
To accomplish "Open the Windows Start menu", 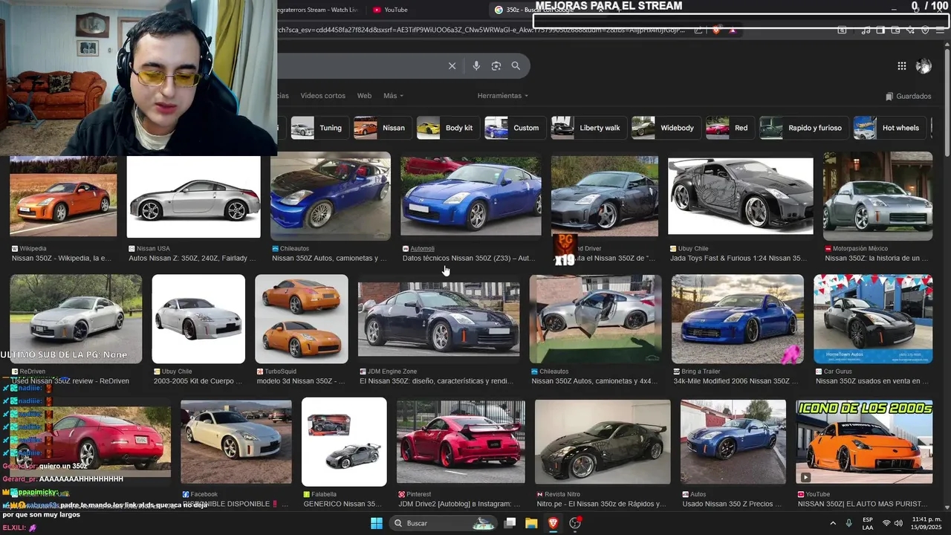I will coord(377,523).
